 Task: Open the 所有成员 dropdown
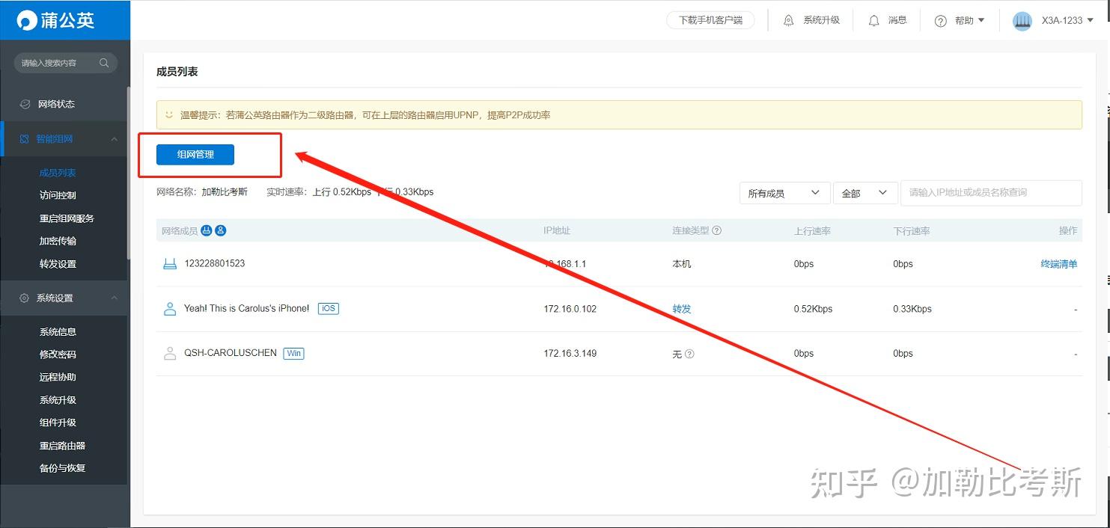(784, 193)
